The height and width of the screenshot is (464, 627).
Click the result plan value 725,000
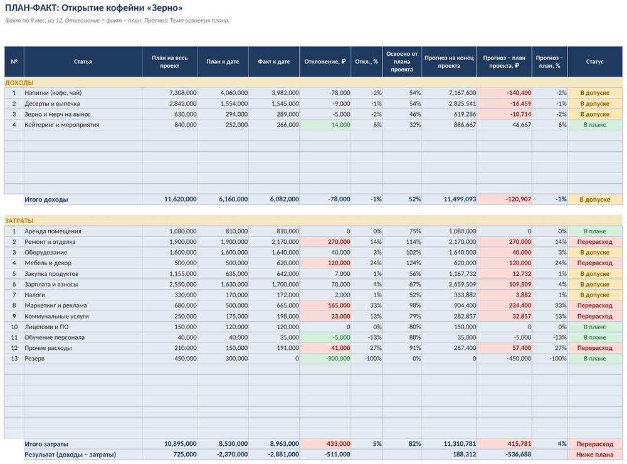coord(169,455)
